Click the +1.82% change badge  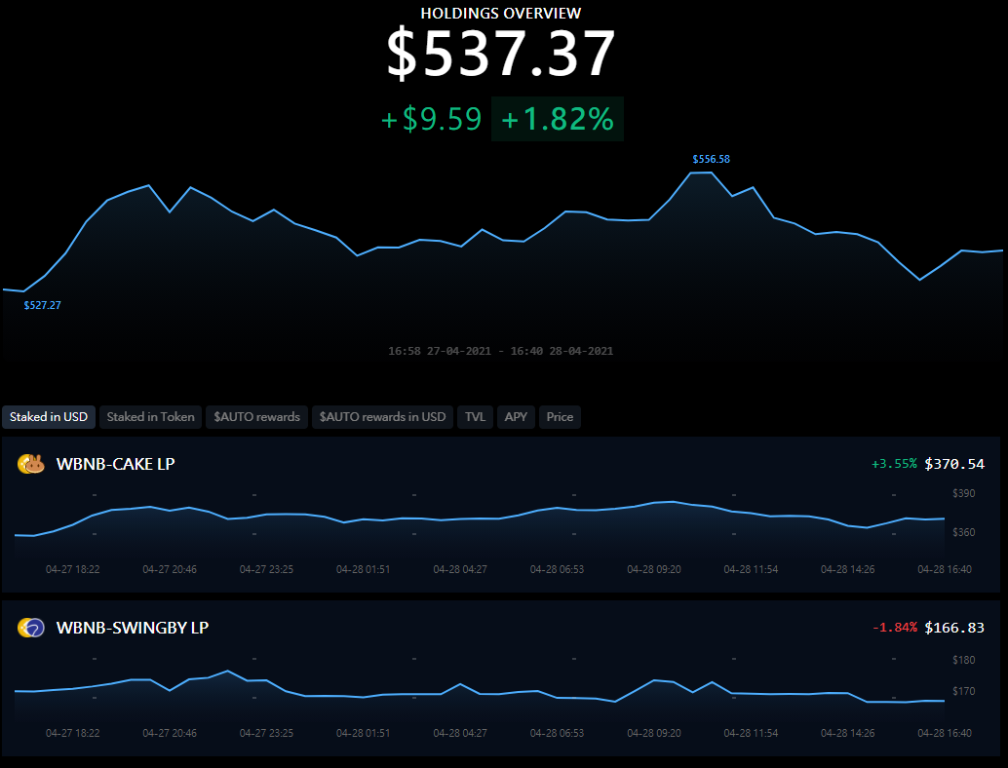point(558,119)
